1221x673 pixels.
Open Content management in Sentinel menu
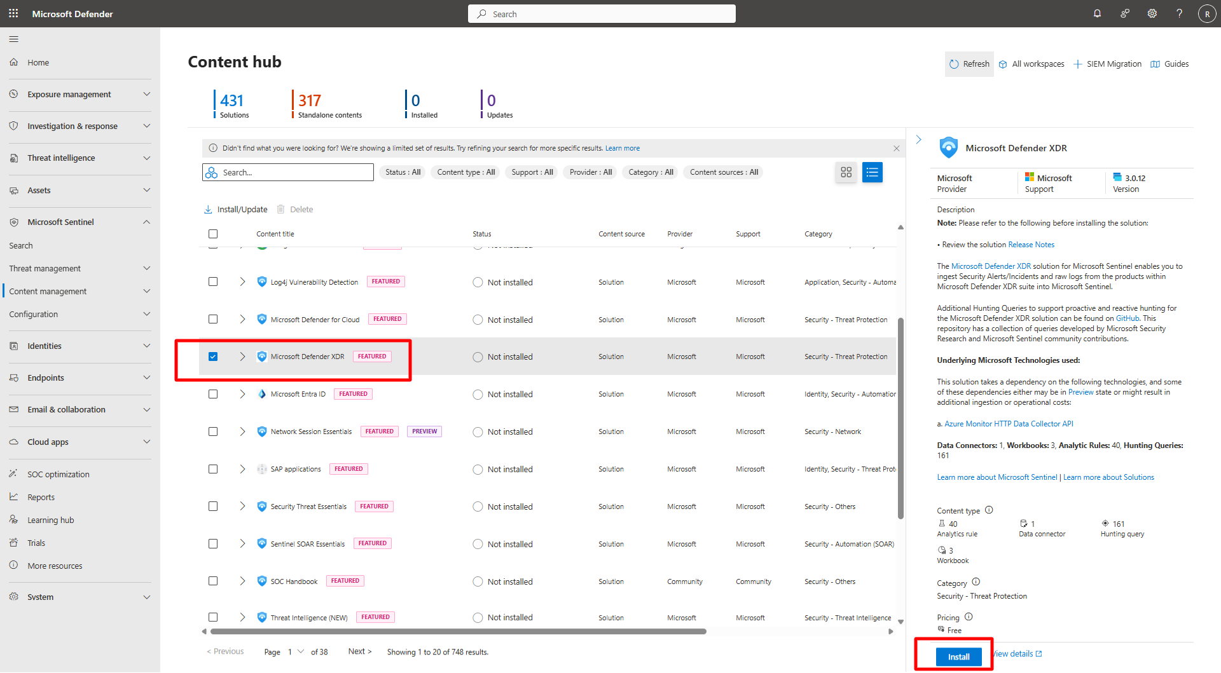[x=80, y=291]
